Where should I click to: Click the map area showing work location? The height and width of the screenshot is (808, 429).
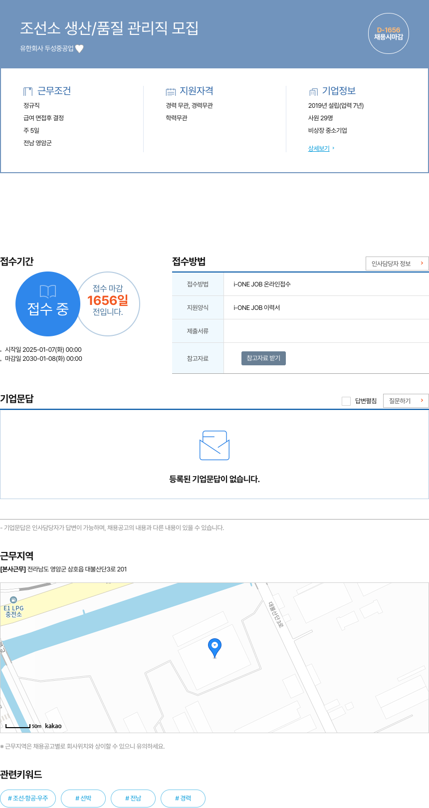214,657
